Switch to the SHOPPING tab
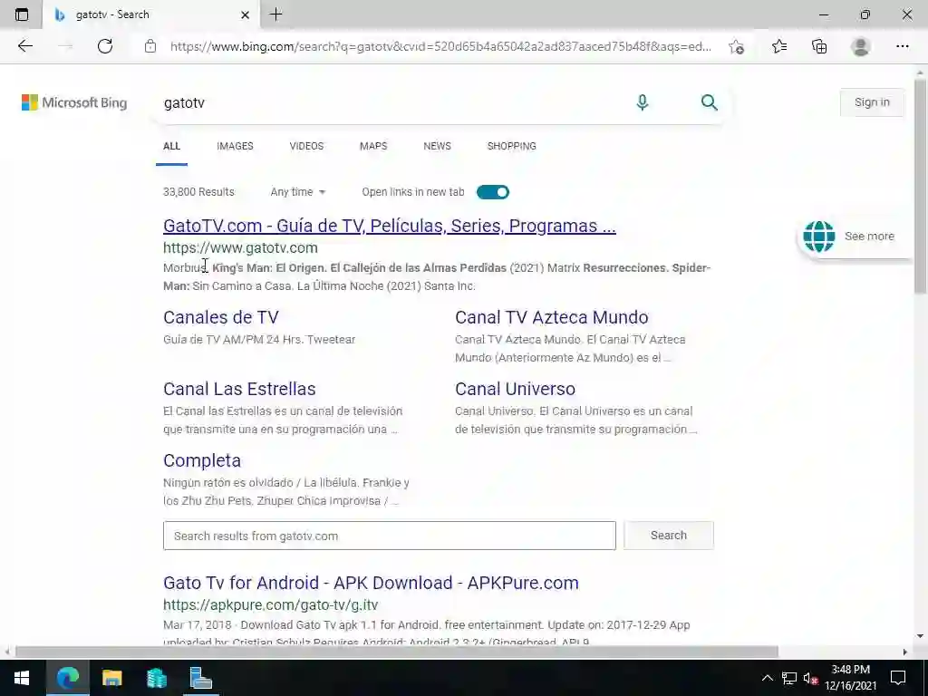Screen dimensions: 928x696 point(512,146)
